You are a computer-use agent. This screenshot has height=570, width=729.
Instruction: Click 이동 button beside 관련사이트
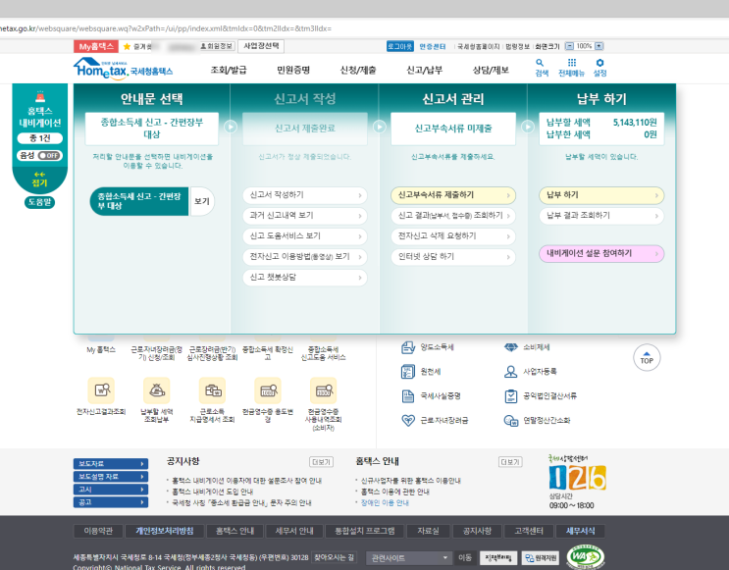[x=464, y=558]
